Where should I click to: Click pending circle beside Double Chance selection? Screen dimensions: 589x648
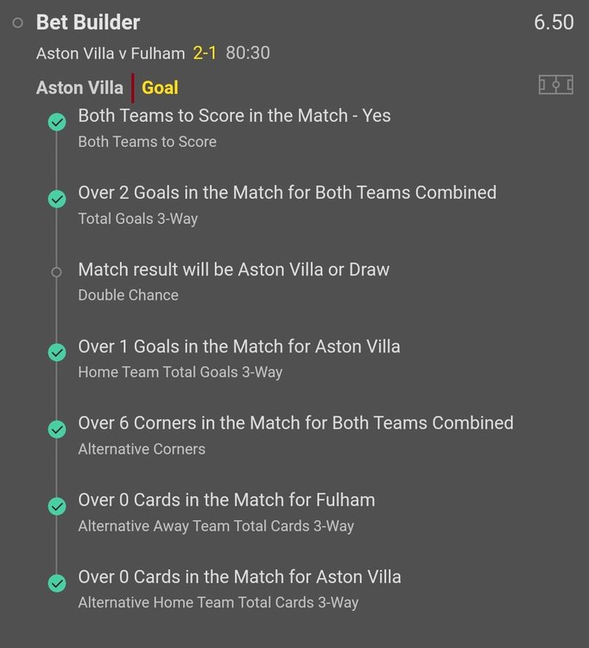tap(57, 272)
